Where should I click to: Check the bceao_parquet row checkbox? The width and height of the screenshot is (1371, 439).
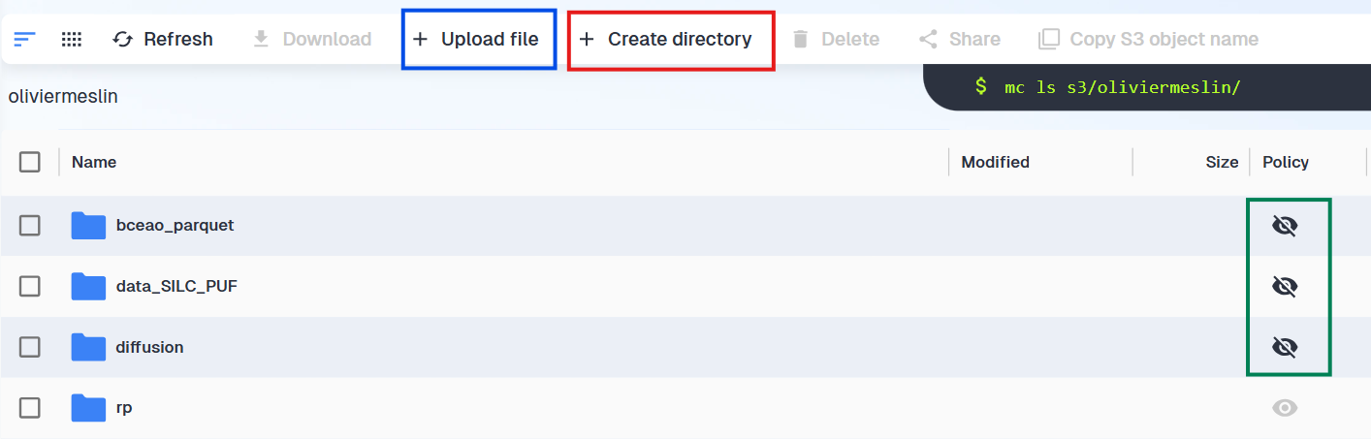[x=30, y=226]
